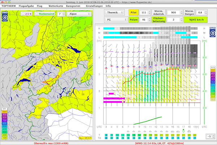Click the green triangle marker at hour 17
Screen dimensions: 217x145
click(183, 131)
